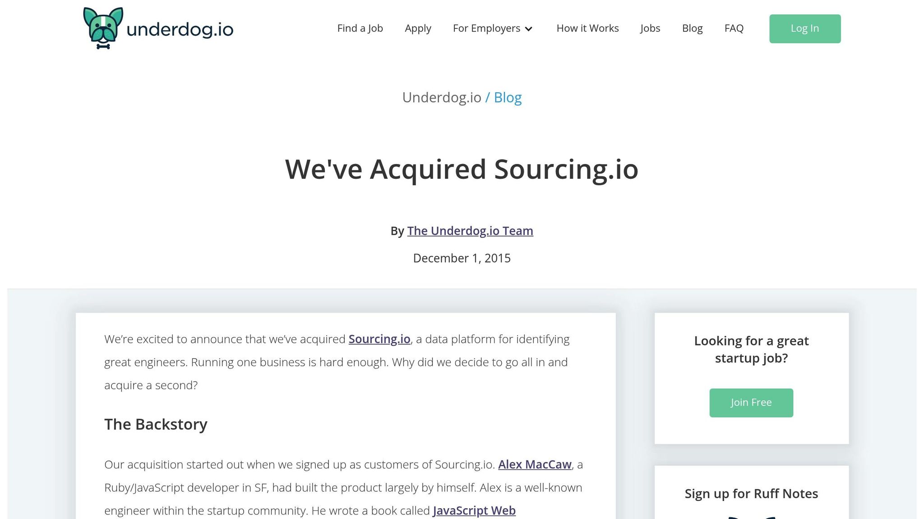This screenshot has height=519, width=924.
Task: Open the JavaScript Web book link
Action: 474,510
